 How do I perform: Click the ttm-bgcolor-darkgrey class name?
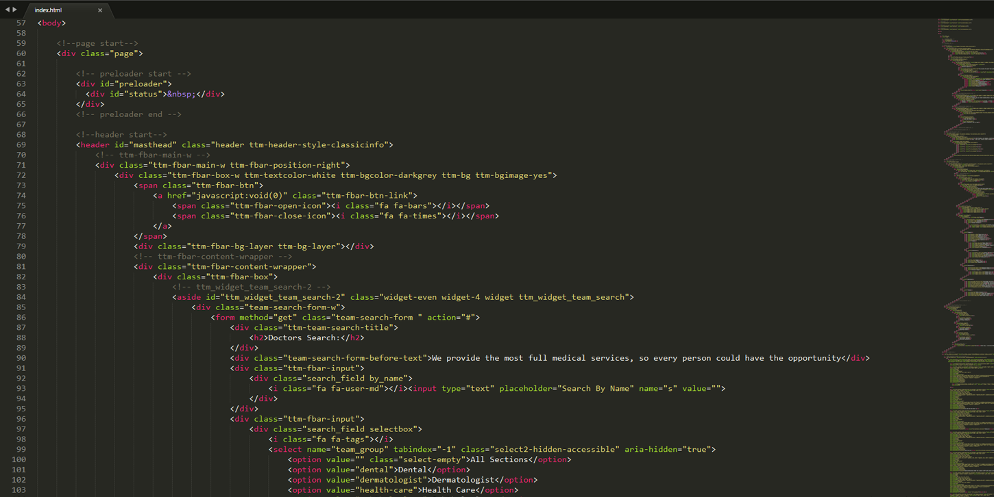[x=388, y=175]
